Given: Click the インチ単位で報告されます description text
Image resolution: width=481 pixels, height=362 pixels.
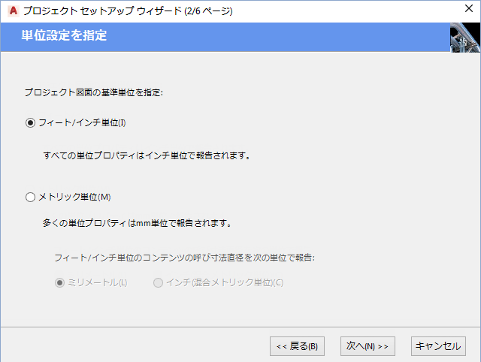Looking at the screenshot, I should 147,156.
